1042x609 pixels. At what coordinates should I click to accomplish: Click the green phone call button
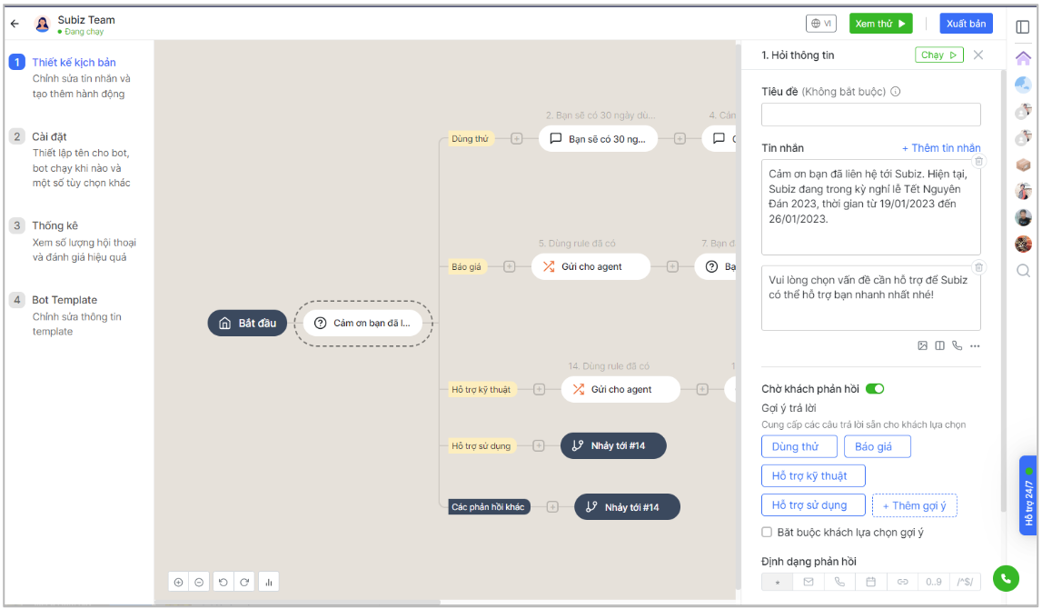1006,578
